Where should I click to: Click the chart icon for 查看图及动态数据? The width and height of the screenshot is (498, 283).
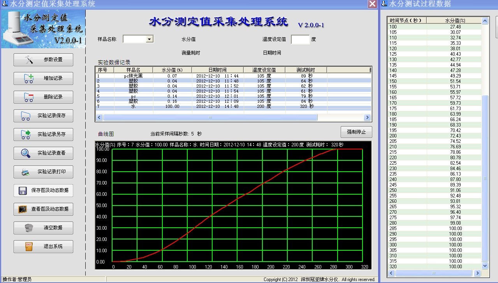tap(22, 209)
